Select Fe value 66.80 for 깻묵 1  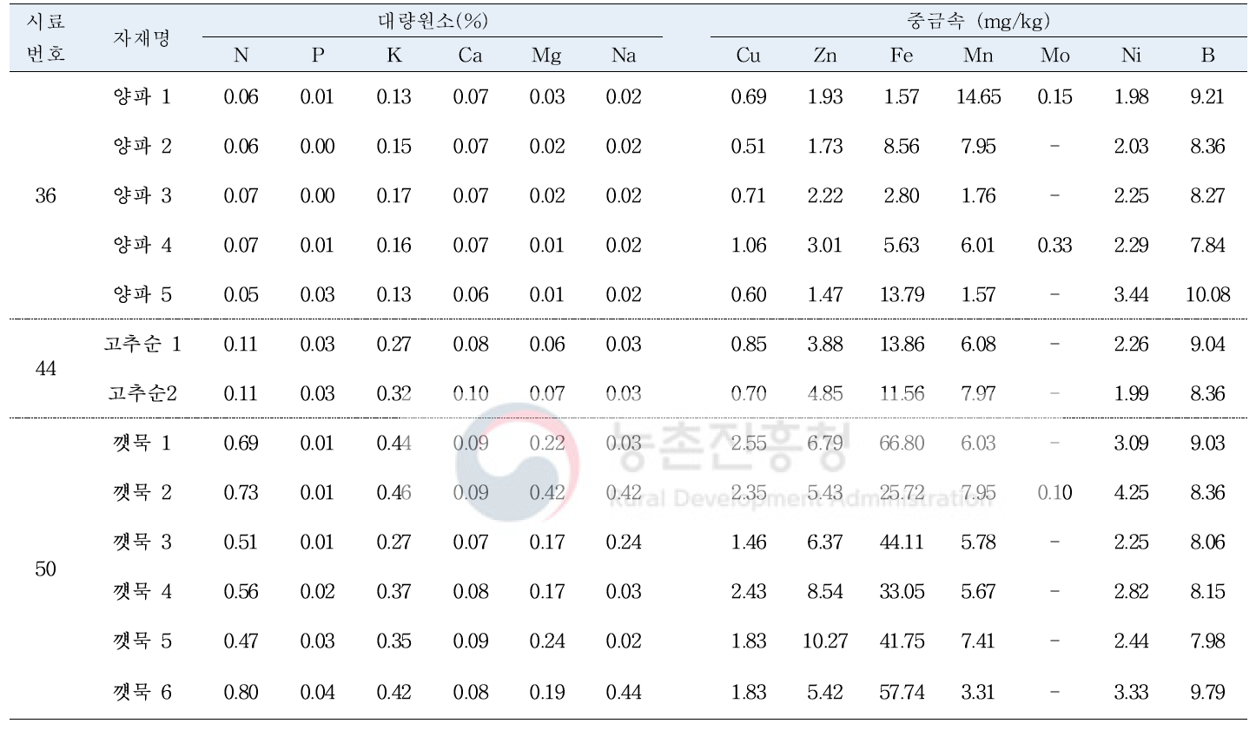[x=902, y=444]
